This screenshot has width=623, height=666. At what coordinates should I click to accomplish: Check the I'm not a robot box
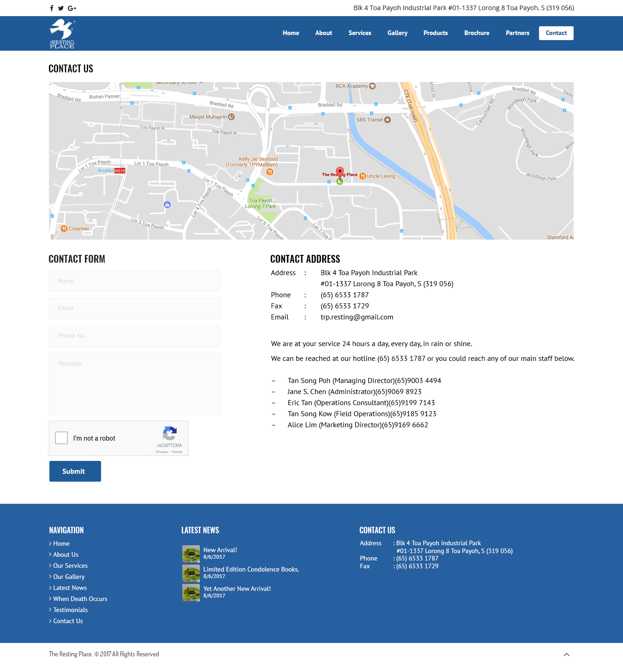(x=61, y=438)
